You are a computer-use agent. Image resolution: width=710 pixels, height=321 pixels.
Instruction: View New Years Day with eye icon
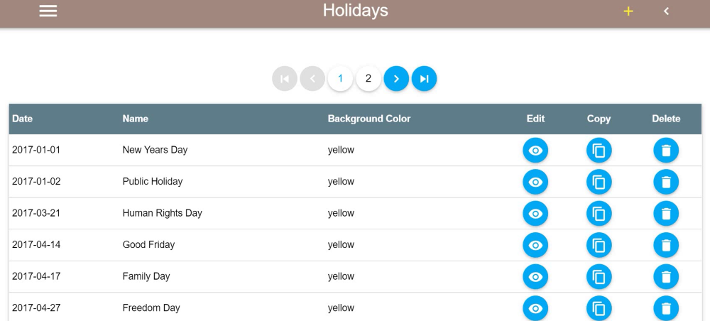coord(535,151)
